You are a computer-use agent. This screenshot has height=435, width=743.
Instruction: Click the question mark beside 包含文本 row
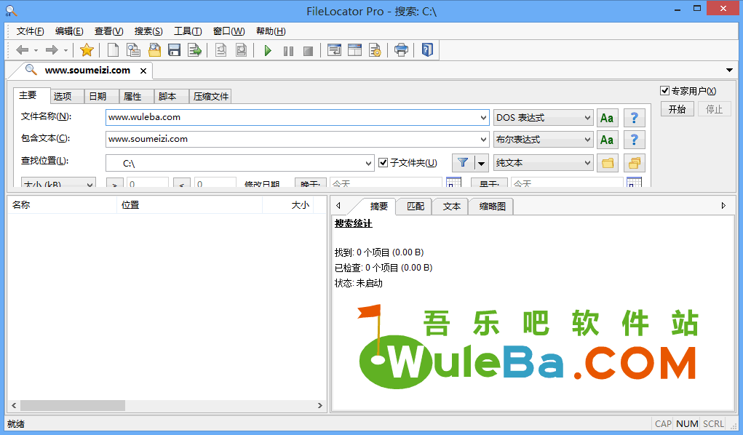[x=635, y=140]
